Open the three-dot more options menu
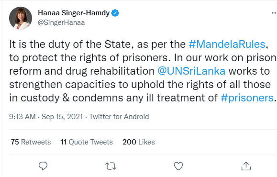 [x=274, y=13]
